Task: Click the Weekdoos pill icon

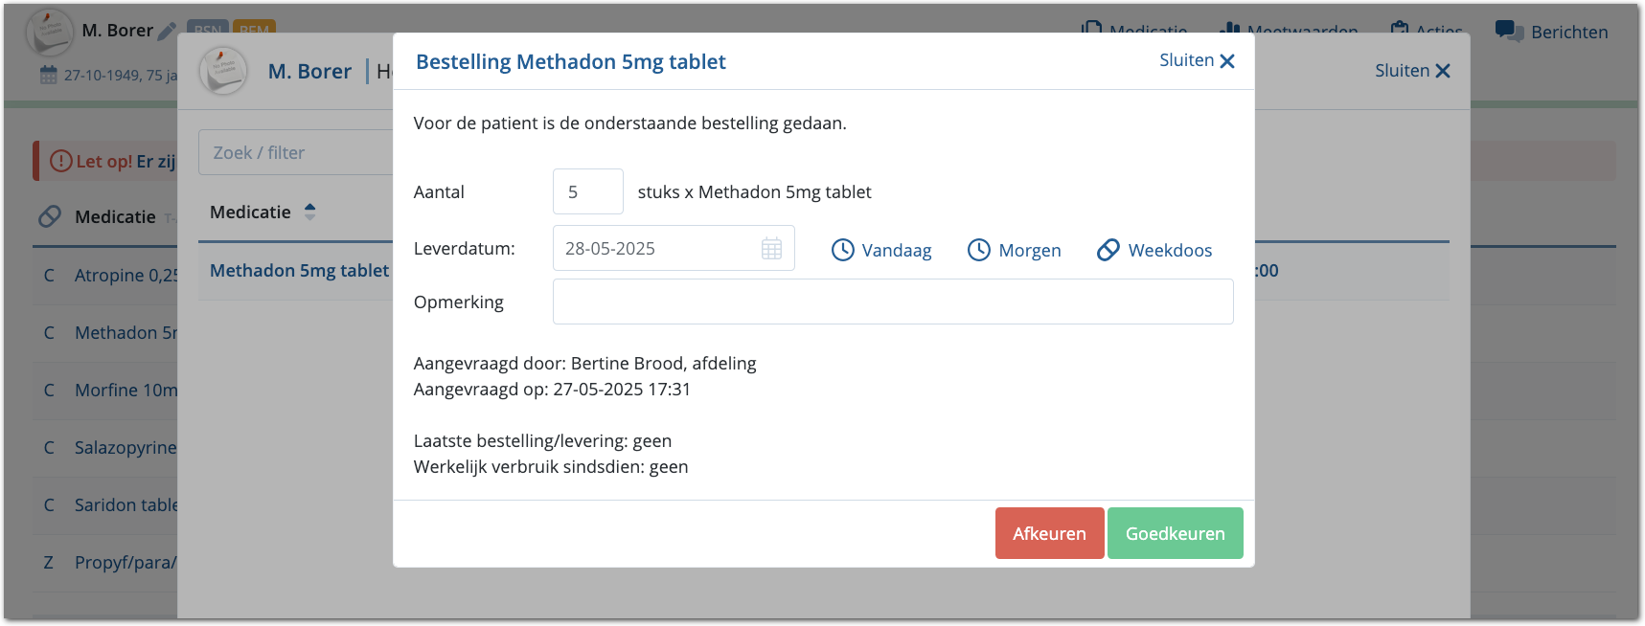Action: point(1108,250)
